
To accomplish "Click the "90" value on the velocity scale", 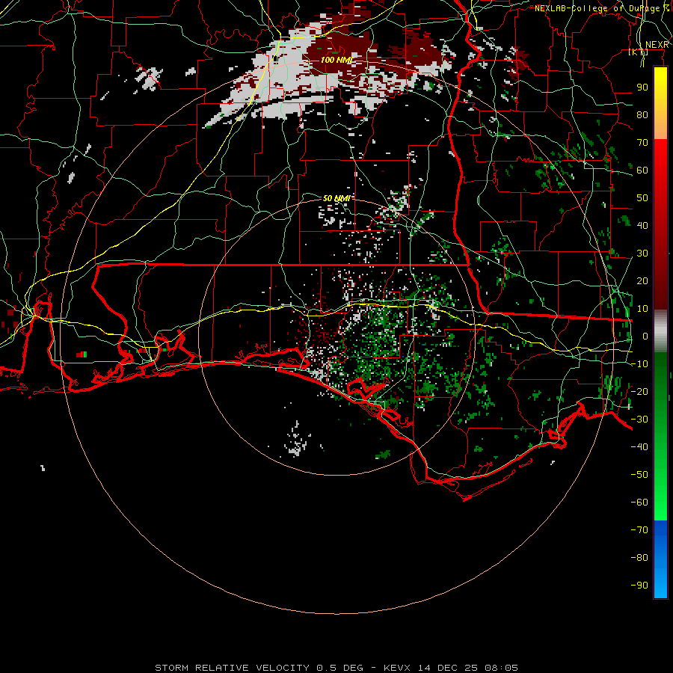I will 642,87.
